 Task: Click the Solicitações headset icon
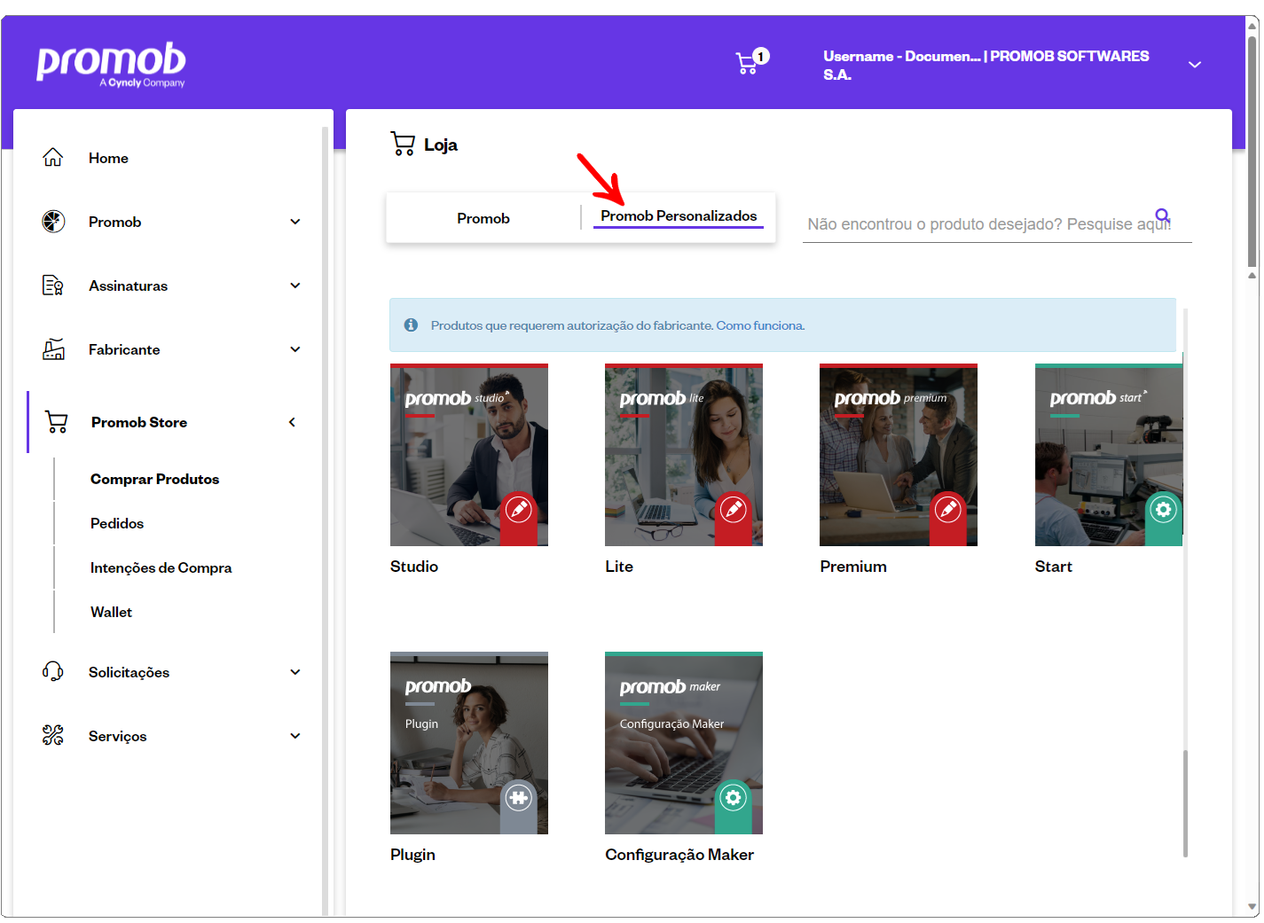[x=53, y=672]
